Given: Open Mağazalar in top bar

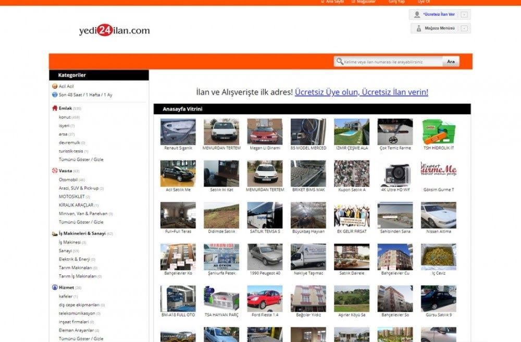Looking at the screenshot, I should [x=364, y=2].
